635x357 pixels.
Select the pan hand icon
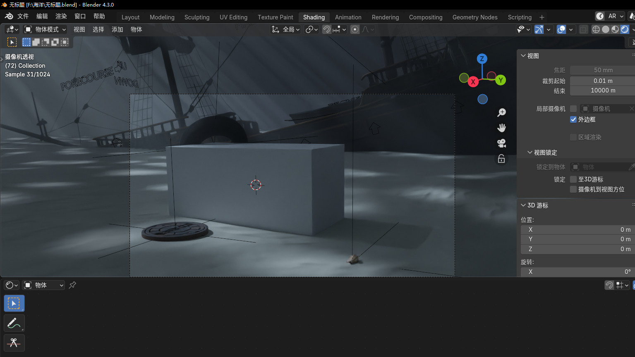click(x=501, y=128)
